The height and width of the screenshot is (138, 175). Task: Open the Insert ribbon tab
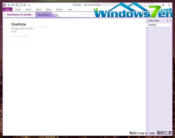coord(28,10)
